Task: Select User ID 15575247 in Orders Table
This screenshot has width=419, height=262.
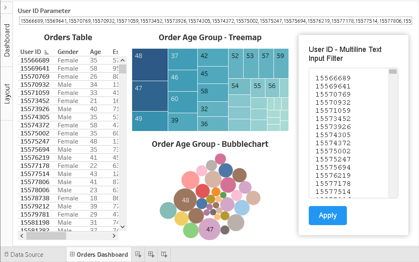Action: [35, 142]
